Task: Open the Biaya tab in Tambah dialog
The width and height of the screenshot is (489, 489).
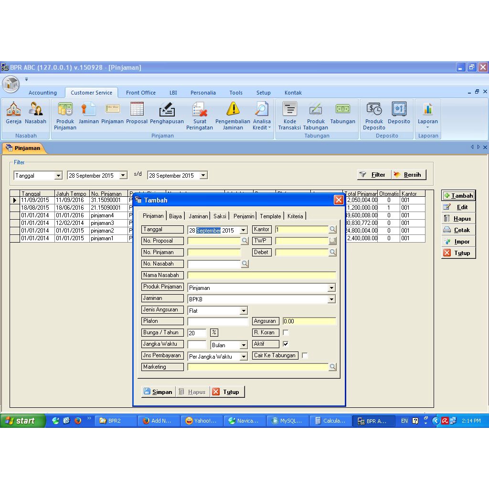Action: (175, 216)
